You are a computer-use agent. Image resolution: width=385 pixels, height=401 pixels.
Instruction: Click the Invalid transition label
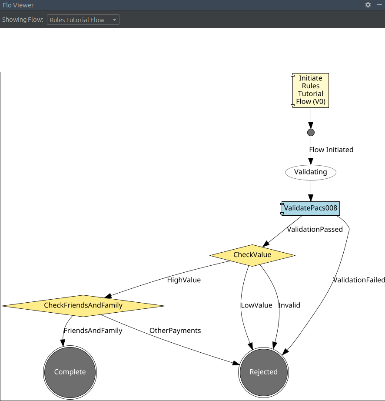click(x=289, y=305)
